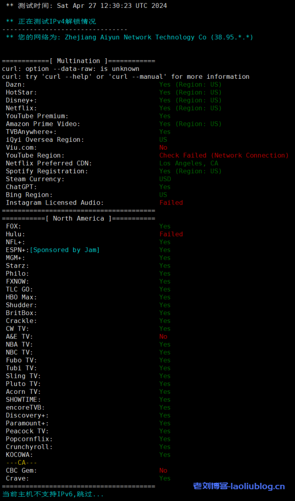Click the IPv6 not supported message
This screenshot has height=501, width=295.
click(x=53, y=494)
